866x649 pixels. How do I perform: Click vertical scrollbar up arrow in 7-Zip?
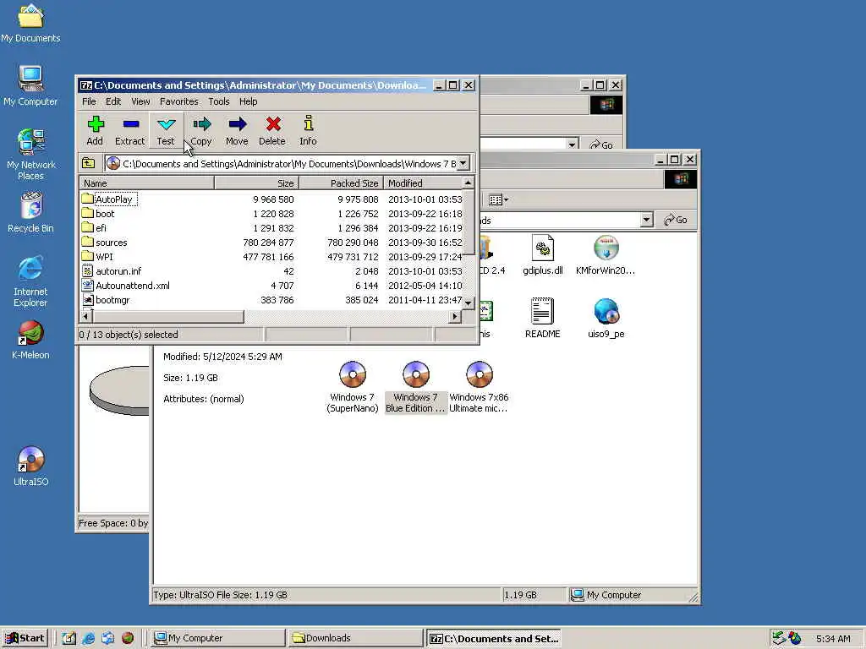pos(469,183)
